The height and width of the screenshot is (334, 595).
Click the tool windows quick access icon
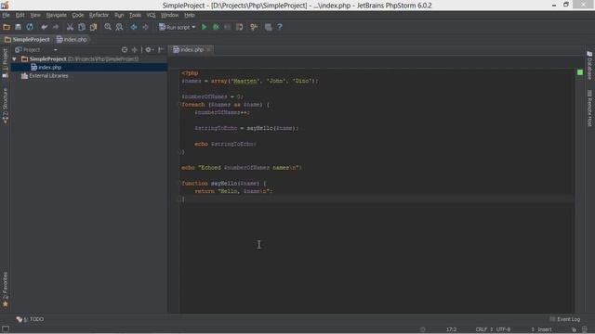click(6, 329)
